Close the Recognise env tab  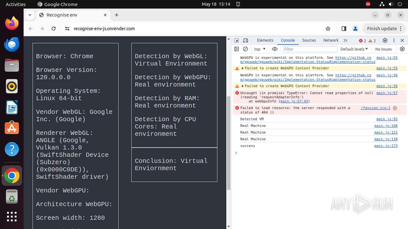coord(105,15)
